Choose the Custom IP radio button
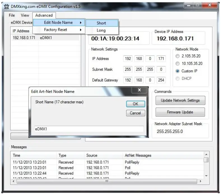 [178, 71]
